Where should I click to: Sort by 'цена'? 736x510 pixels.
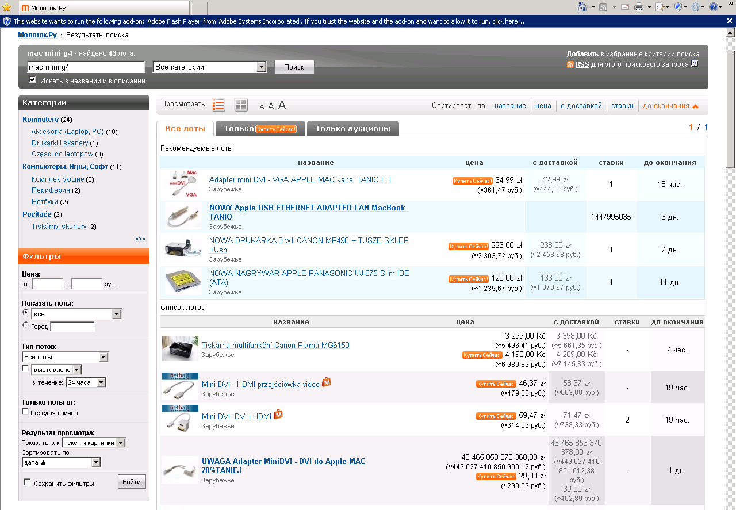pyautogui.click(x=543, y=106)
